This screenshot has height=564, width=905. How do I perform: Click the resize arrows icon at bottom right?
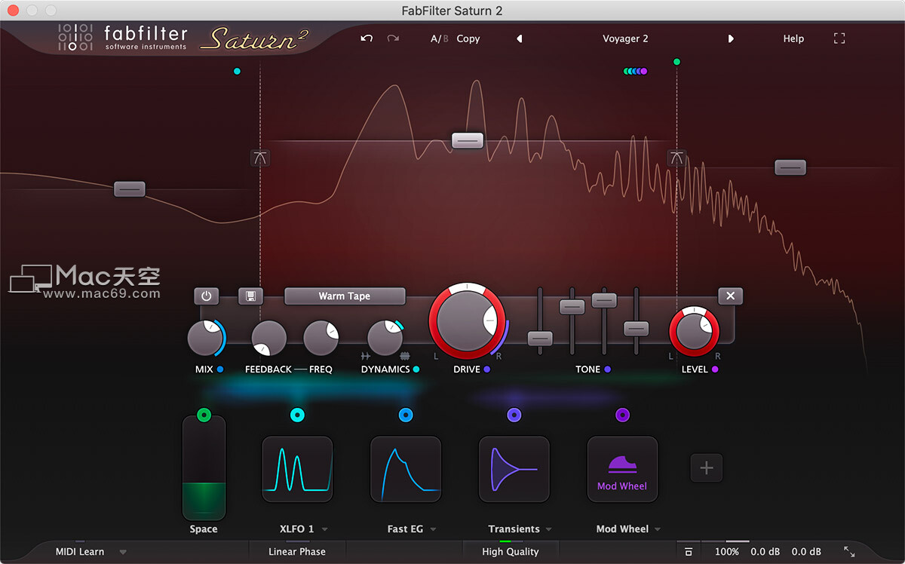pos(849,552)
